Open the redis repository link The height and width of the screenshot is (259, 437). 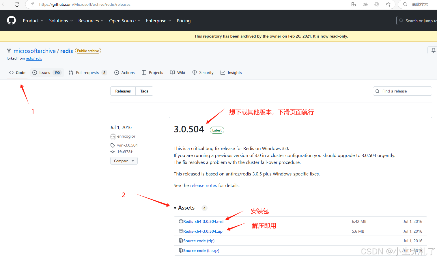click(x=66, y=51)
